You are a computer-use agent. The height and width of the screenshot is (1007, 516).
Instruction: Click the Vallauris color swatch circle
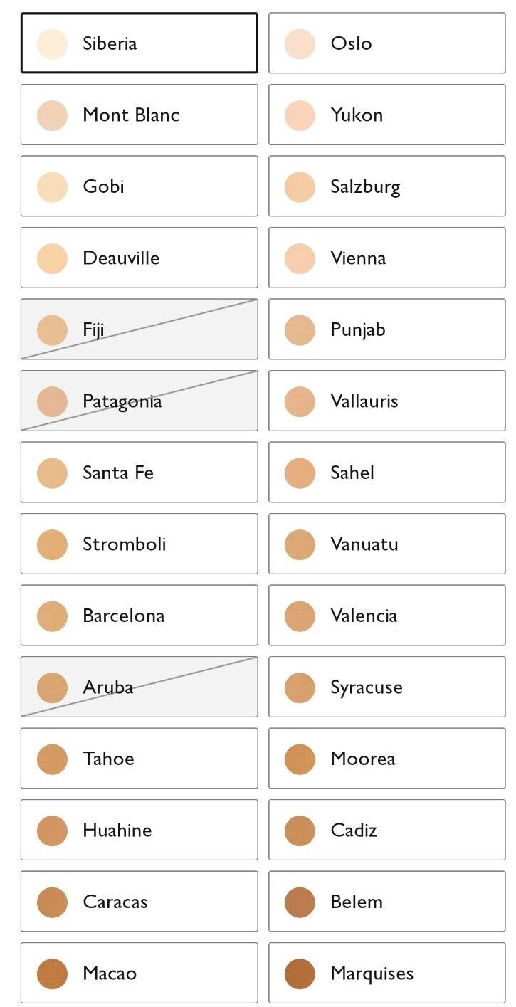tap(300, 401)
